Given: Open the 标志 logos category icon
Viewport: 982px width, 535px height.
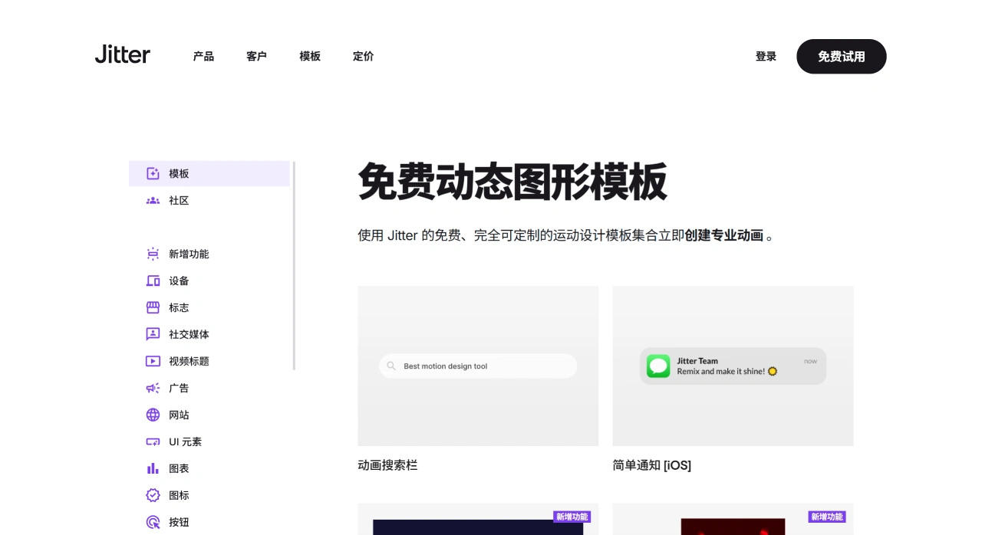Looking at the screenshot, I should click(x=153, y=307).
